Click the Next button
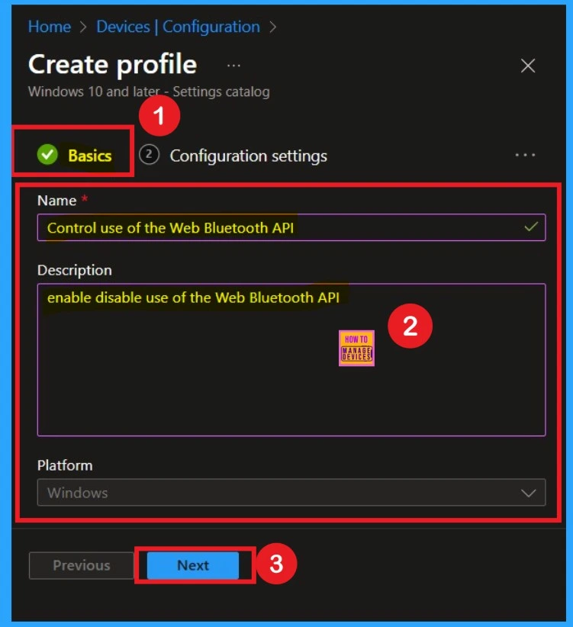 [x=193, y=565]
